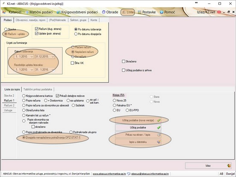Expand the Razdoblje uplata start date dropdown
The height and width of the screenshot is (177, 236).
click(32, 70)
